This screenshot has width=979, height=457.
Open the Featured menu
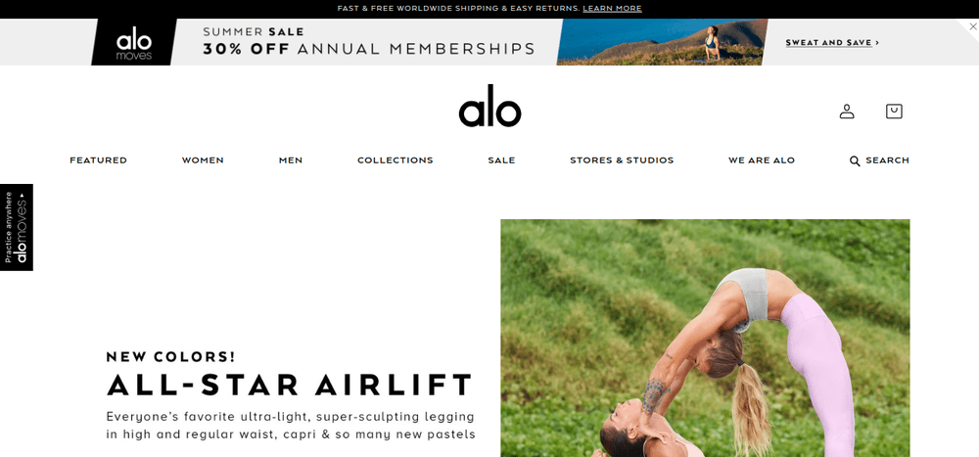click(x=98, y=160)
